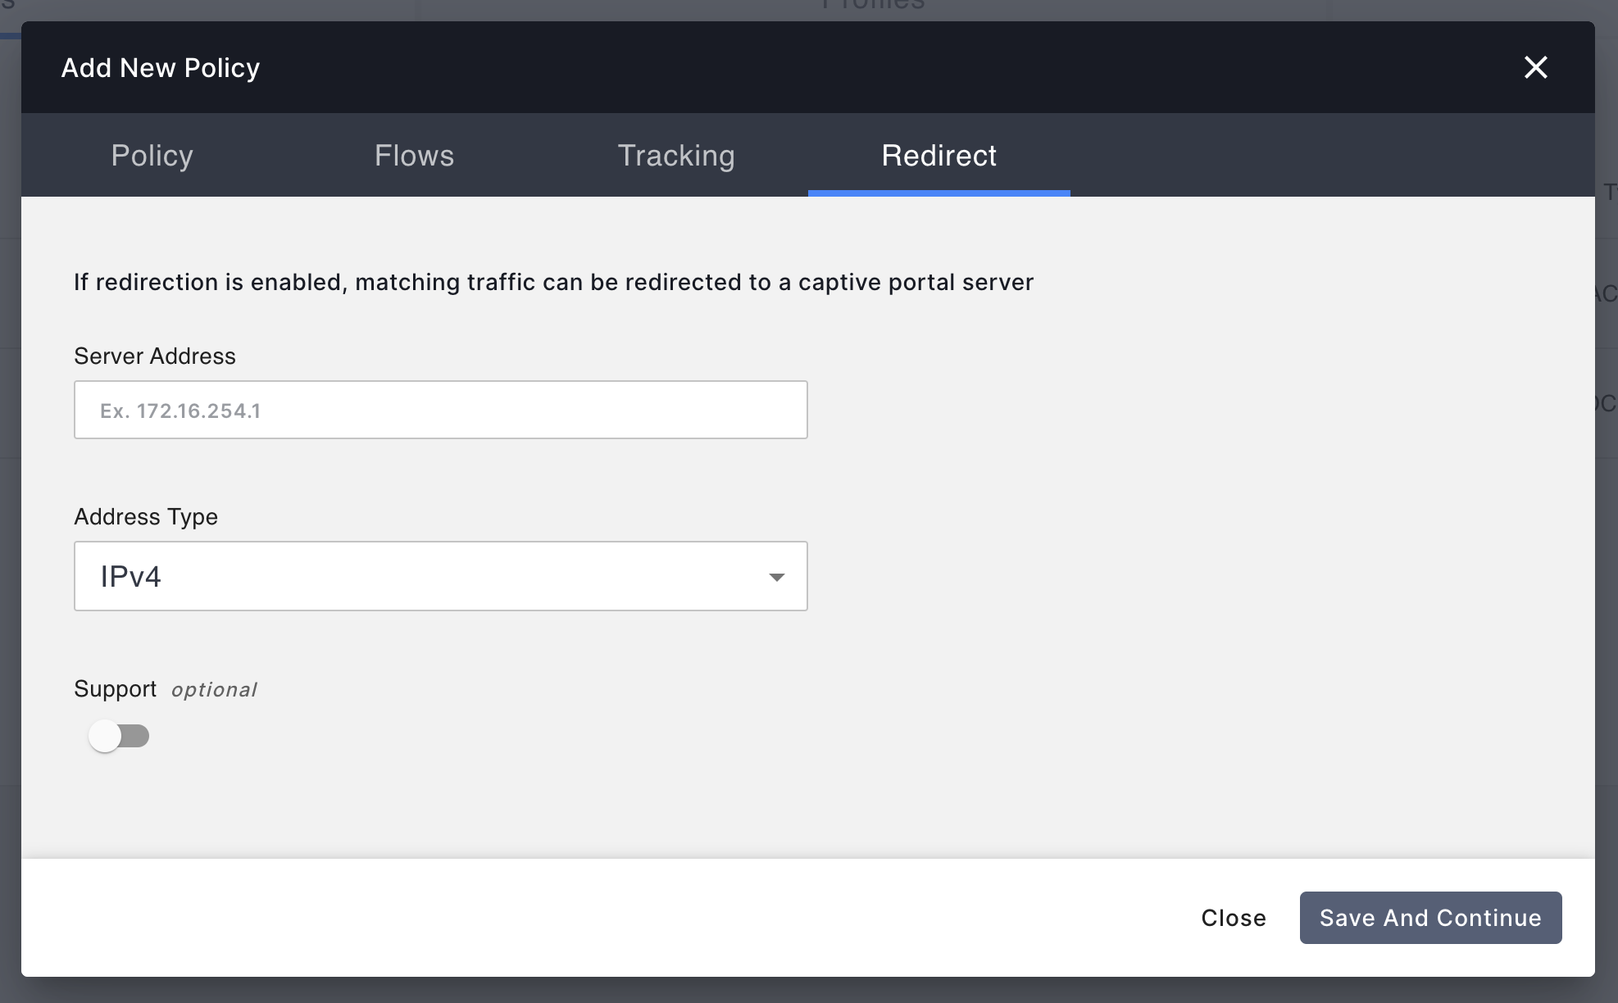
Task: Click the Support toggle knob
Action: (105, 736)
